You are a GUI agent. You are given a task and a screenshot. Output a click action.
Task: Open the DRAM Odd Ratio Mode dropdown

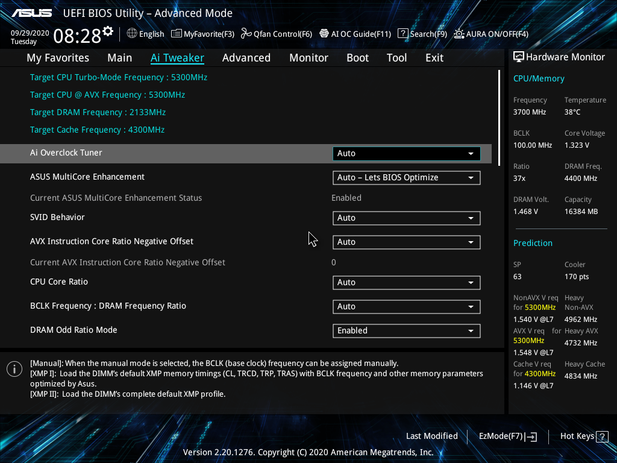(407, 331)
